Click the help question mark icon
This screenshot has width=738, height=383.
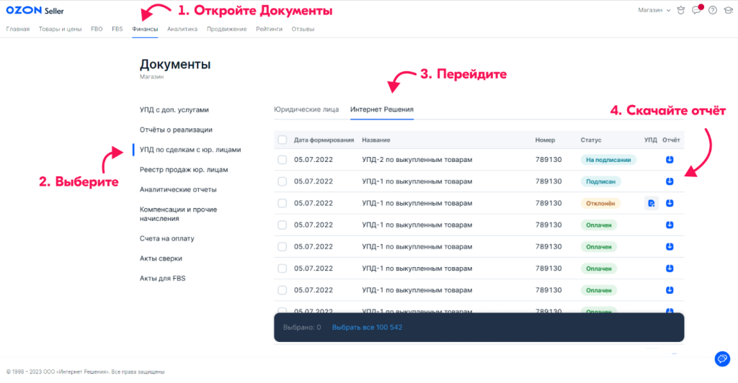713,10
